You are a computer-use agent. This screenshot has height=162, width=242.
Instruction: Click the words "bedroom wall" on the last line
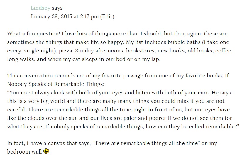(24, 152)
